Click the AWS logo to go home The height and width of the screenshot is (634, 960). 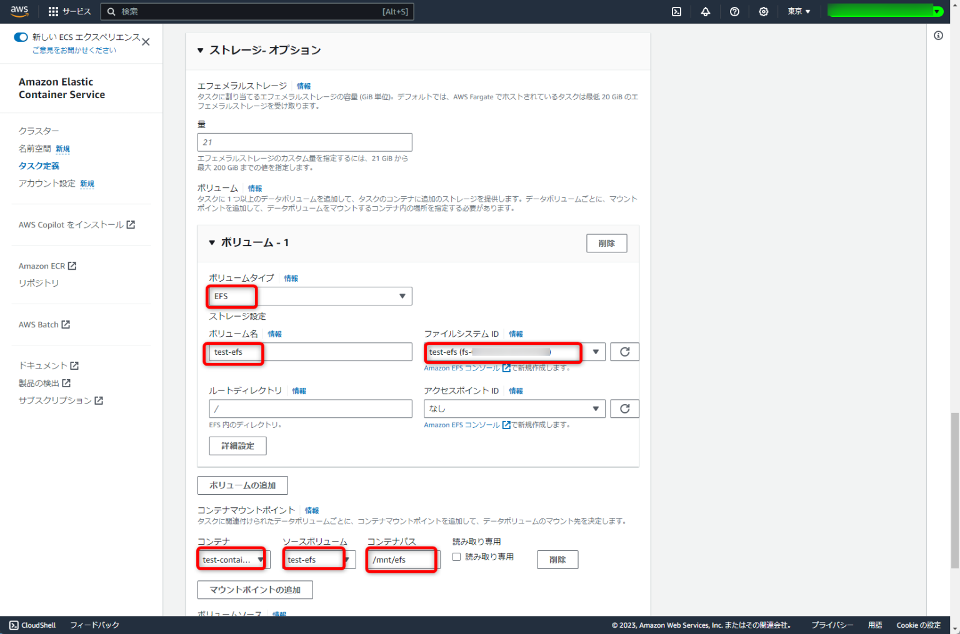(19, 11)
